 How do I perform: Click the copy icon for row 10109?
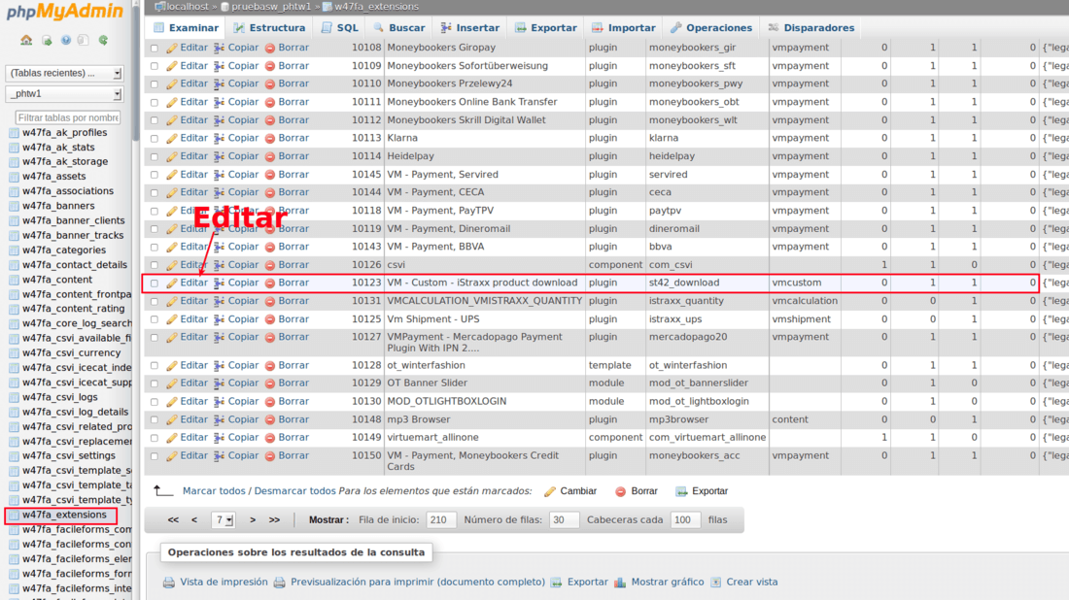[x=219, y=66]
